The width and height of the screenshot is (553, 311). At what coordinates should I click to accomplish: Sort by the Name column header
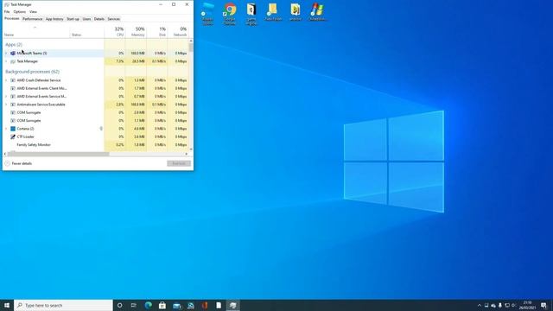[36, 32]
